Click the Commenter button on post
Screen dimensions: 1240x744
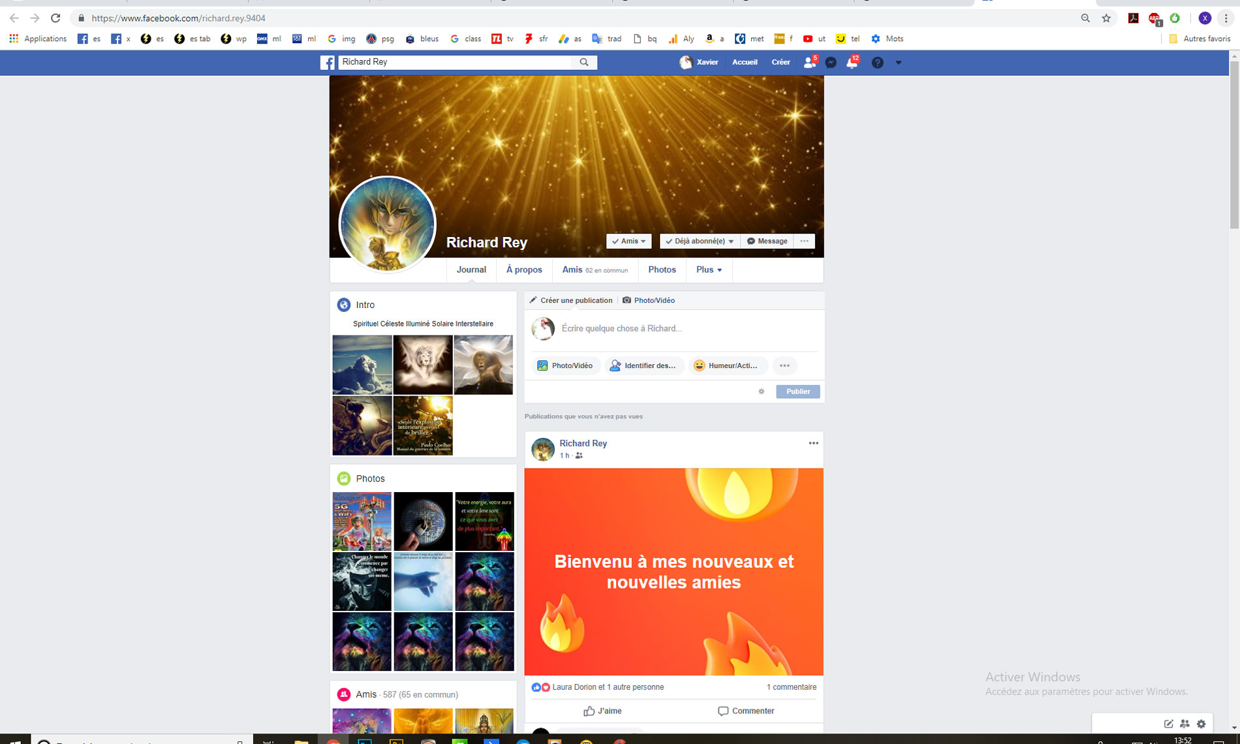746,711
